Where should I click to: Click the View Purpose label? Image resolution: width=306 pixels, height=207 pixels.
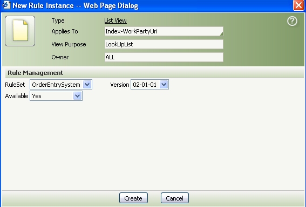pyautogui.click(x=69, y=44)
